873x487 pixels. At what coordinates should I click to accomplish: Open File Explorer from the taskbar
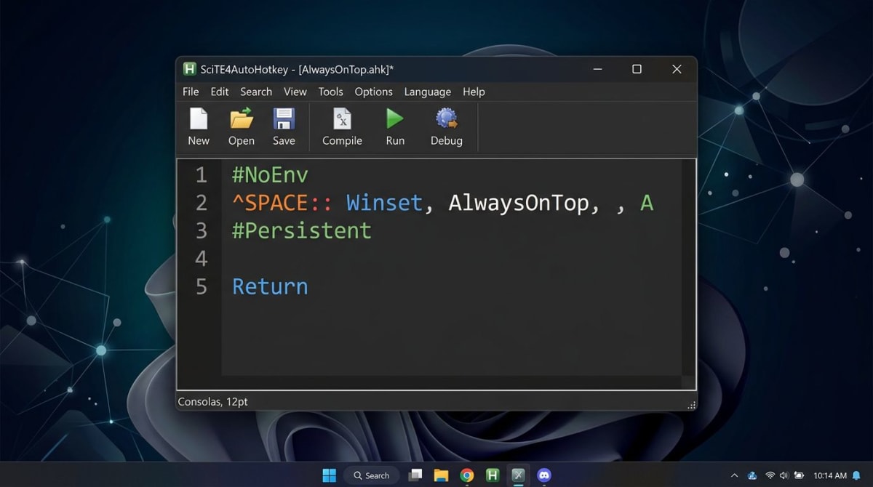pyautogui.click(x=441, y=475)
